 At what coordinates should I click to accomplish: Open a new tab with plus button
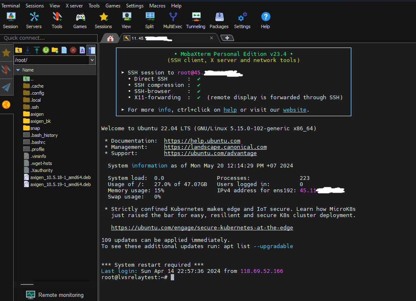(227, 38)
